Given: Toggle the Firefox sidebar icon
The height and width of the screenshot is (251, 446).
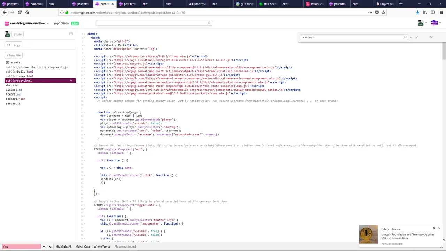Looking at the screenshot, I should [432, 12].
